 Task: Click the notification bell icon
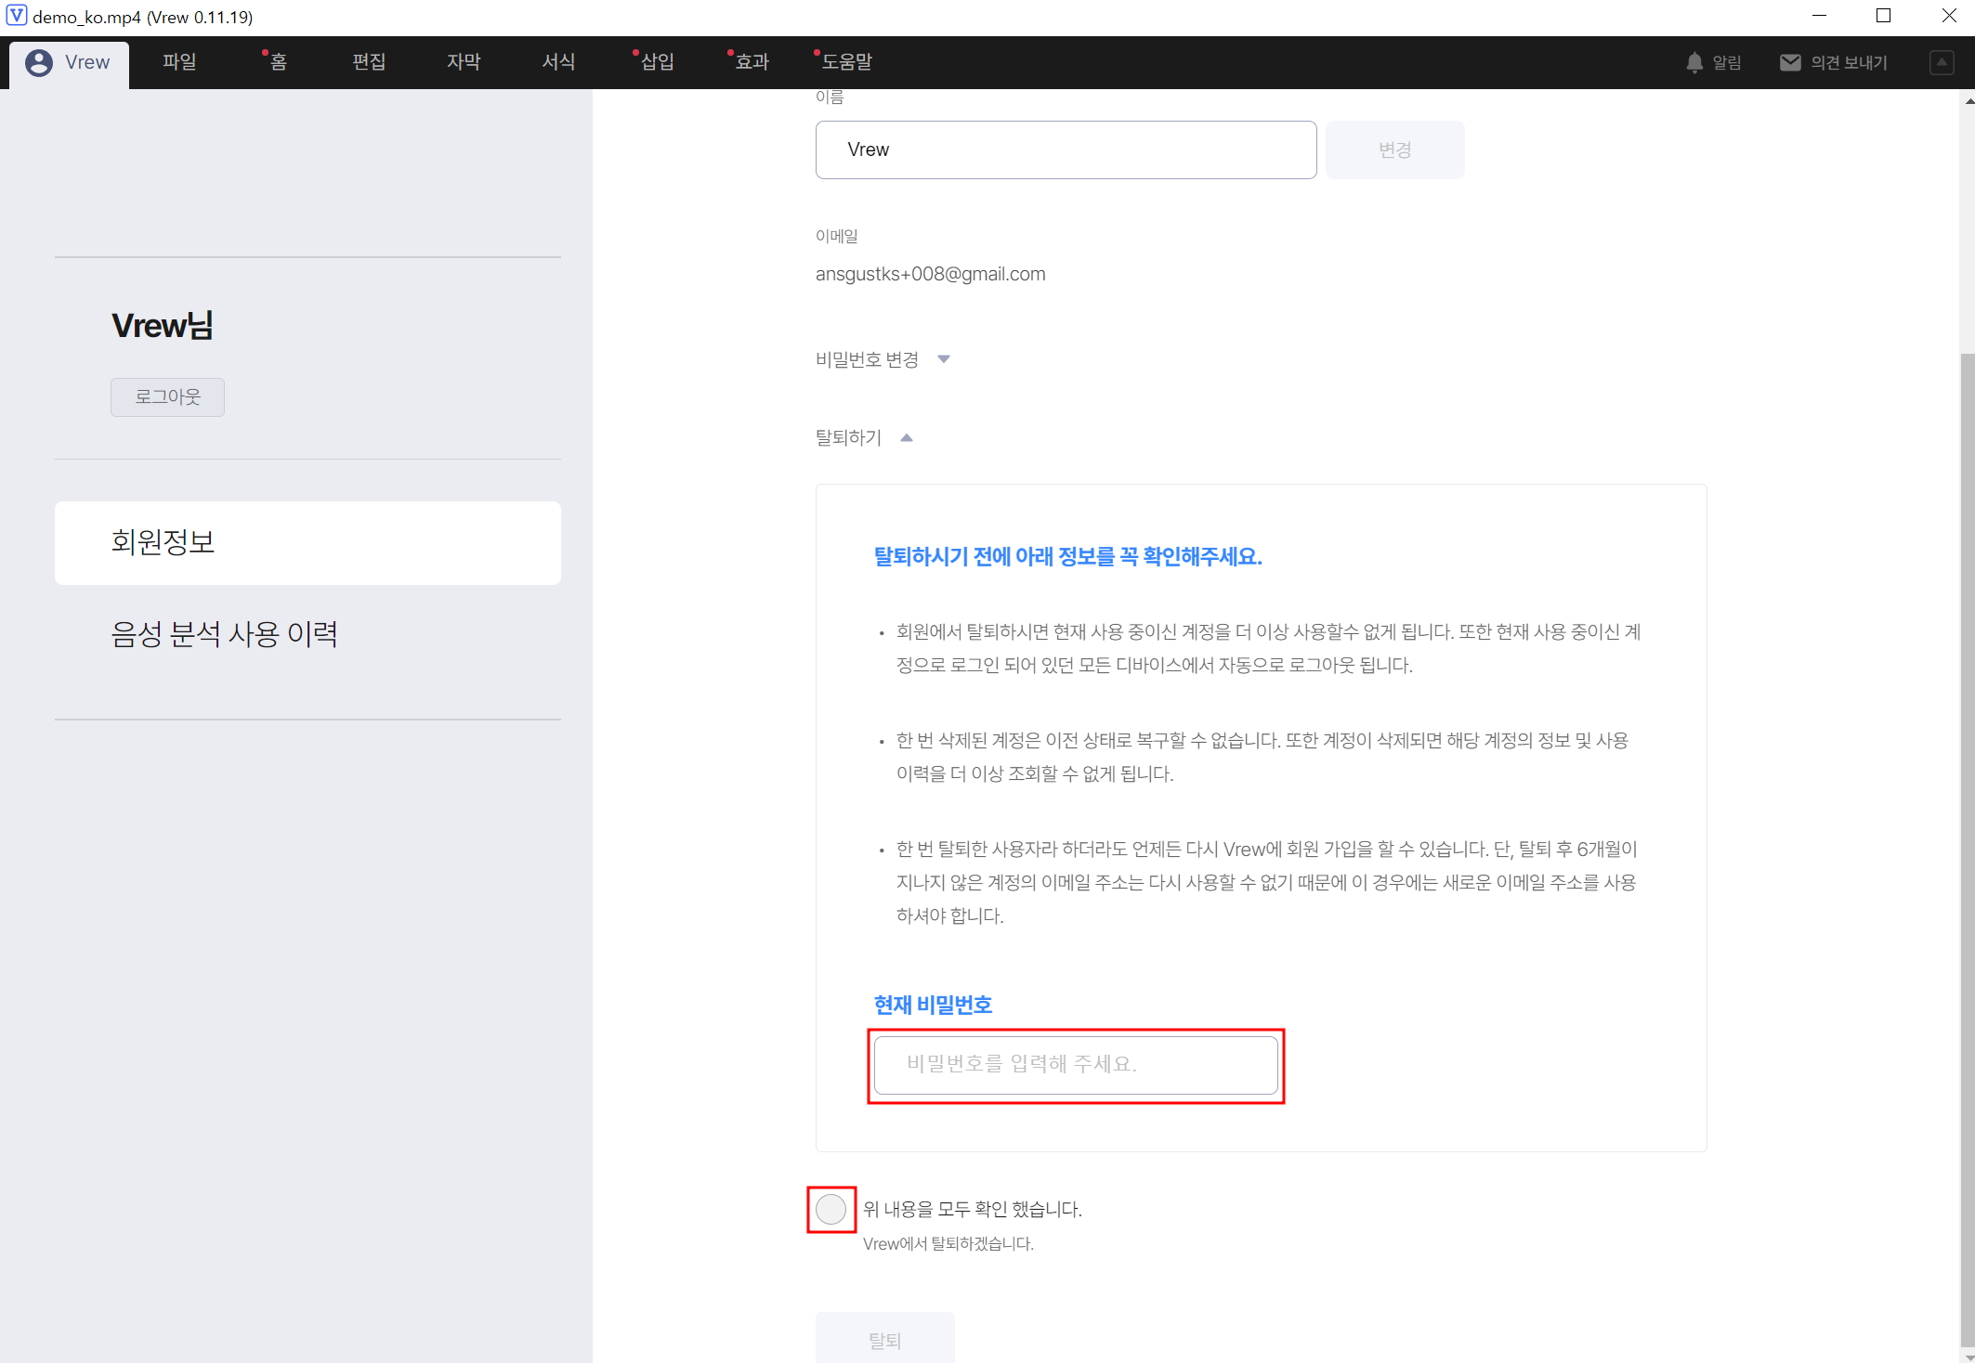tap(1694, 62)
